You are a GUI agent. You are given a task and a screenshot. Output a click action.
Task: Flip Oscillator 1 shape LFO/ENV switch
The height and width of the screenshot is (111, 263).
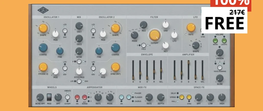click(x=65, y=31)
